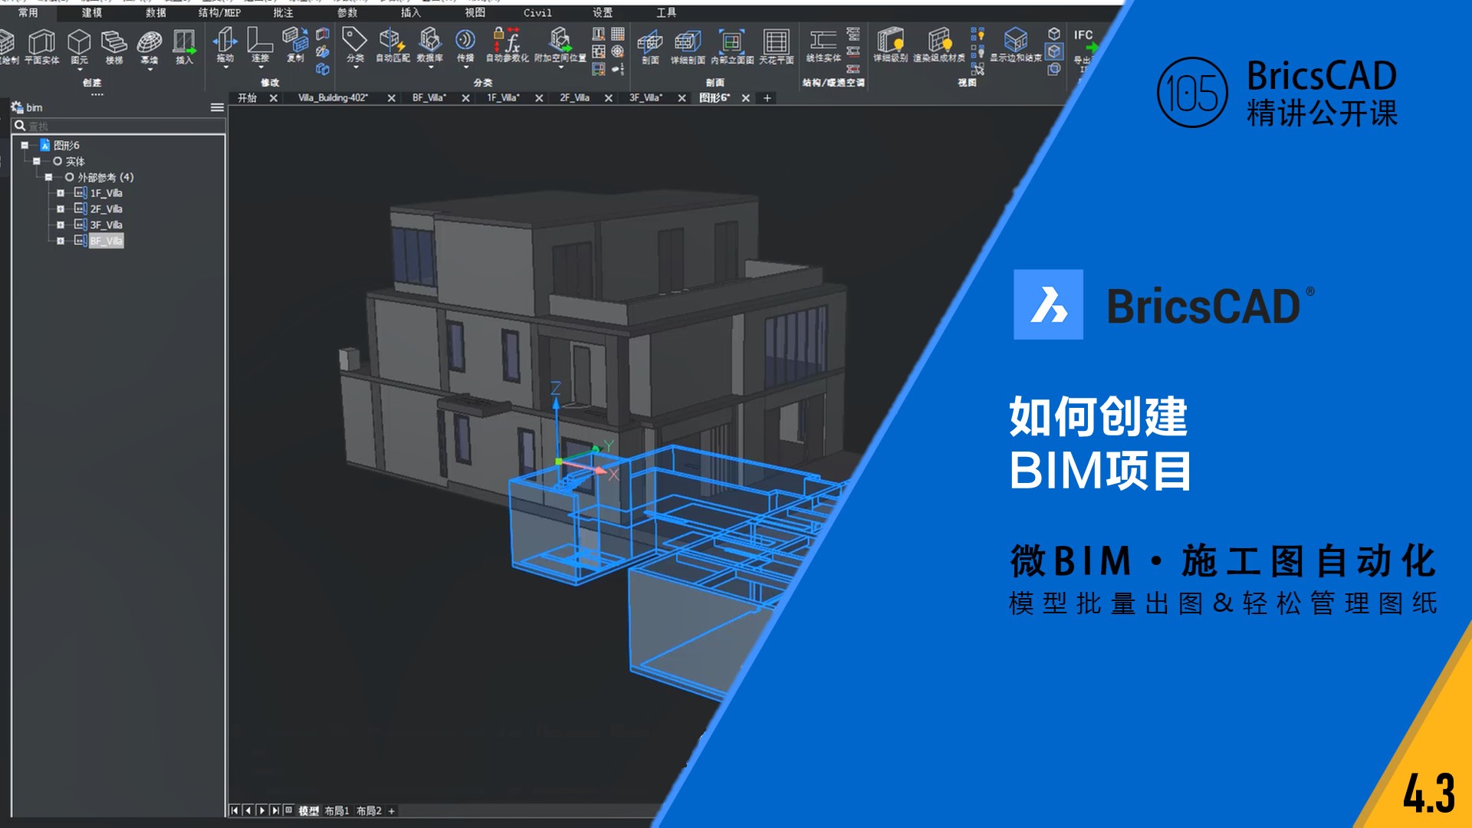The image size is (1472, 828).
Task: Open the 建模 ribbon tab
Action: click(x=92, y=12)
